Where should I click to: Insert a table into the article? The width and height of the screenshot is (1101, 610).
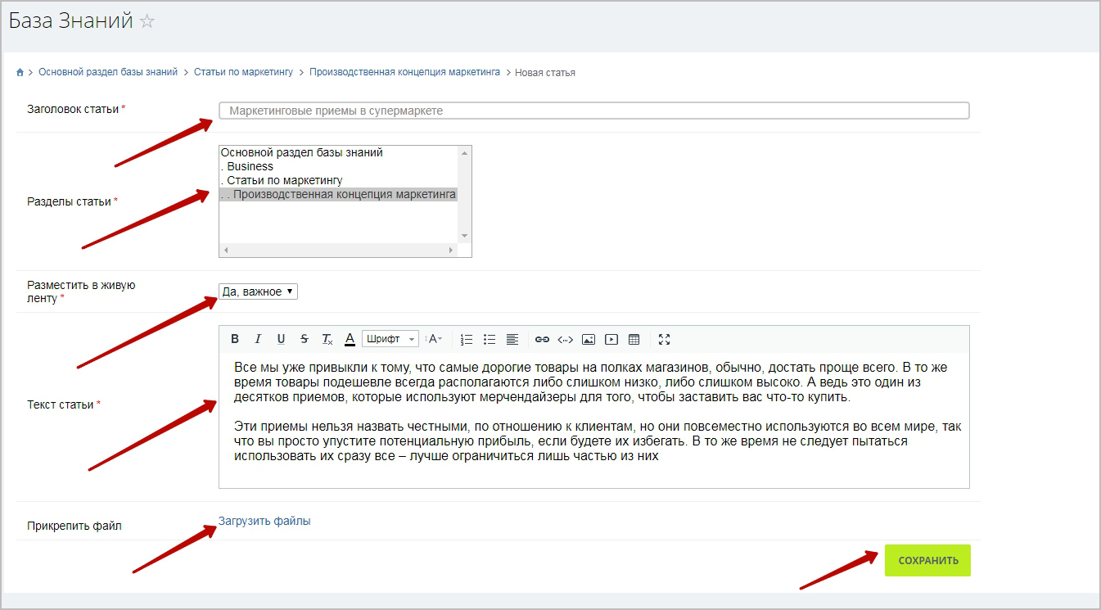(634, 339)
